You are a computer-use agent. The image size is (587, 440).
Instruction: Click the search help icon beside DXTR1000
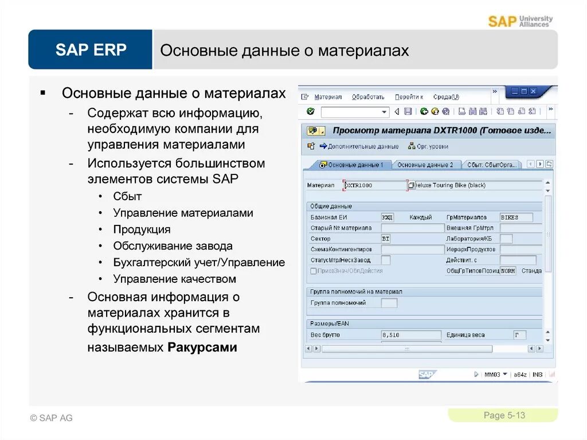[x=411, y=185]
